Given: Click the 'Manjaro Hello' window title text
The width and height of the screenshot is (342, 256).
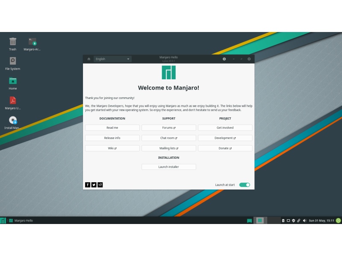Looking at the screenshot, I should coord(168,57).
